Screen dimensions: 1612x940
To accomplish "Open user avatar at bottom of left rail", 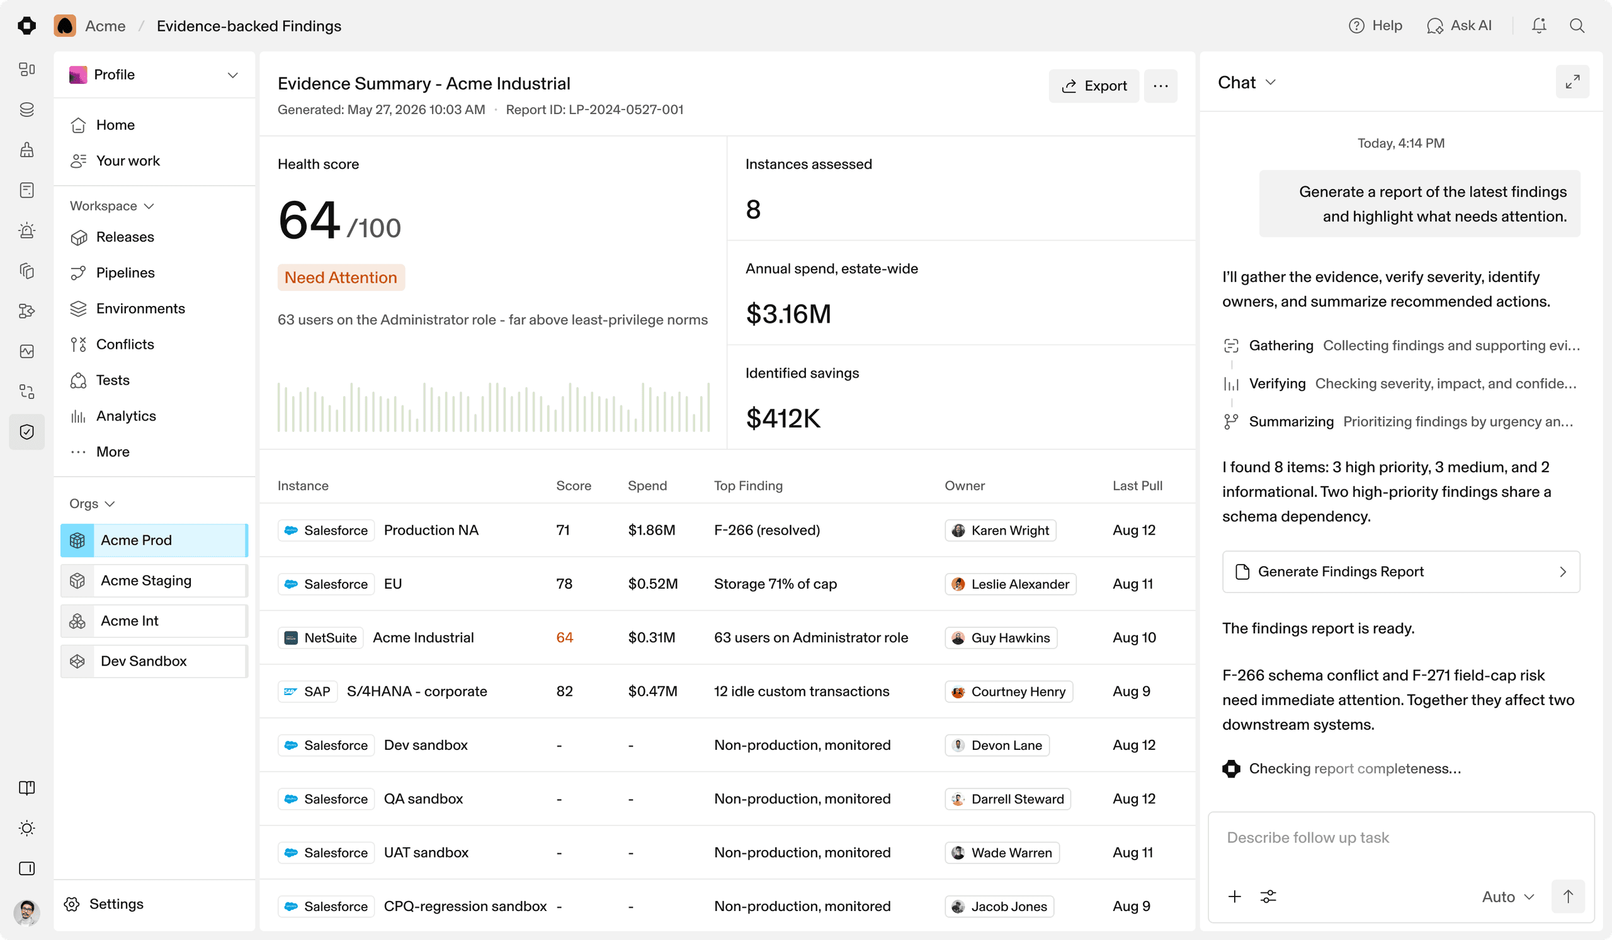I will [27, 912].
